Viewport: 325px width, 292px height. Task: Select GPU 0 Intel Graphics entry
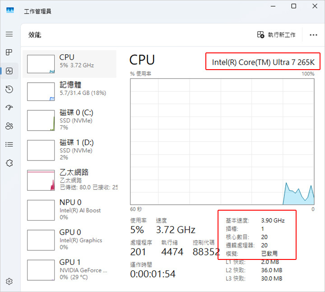pos(70,240)
